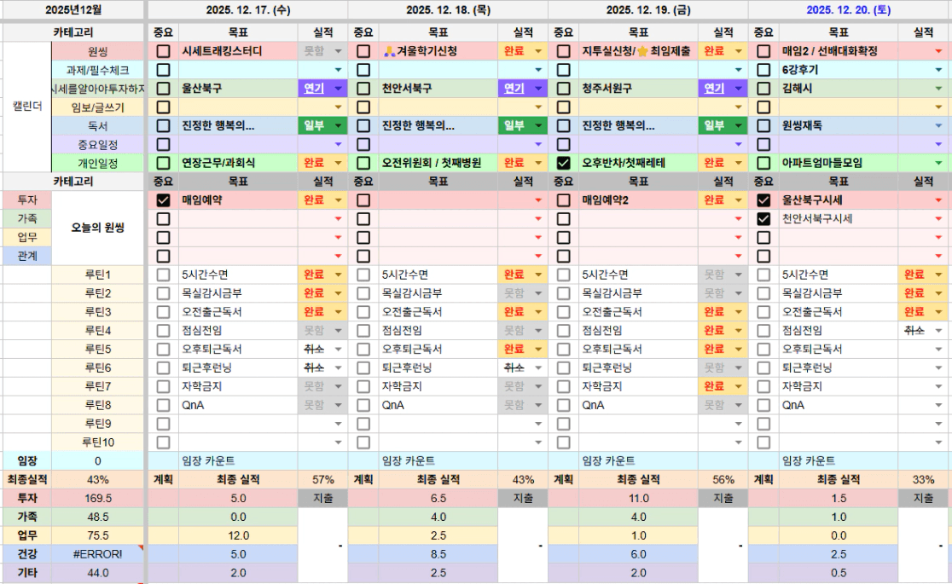Viewport: 952px width, 584px height.
Task: Click the 지출 cell under 57%
Action: 323,499
